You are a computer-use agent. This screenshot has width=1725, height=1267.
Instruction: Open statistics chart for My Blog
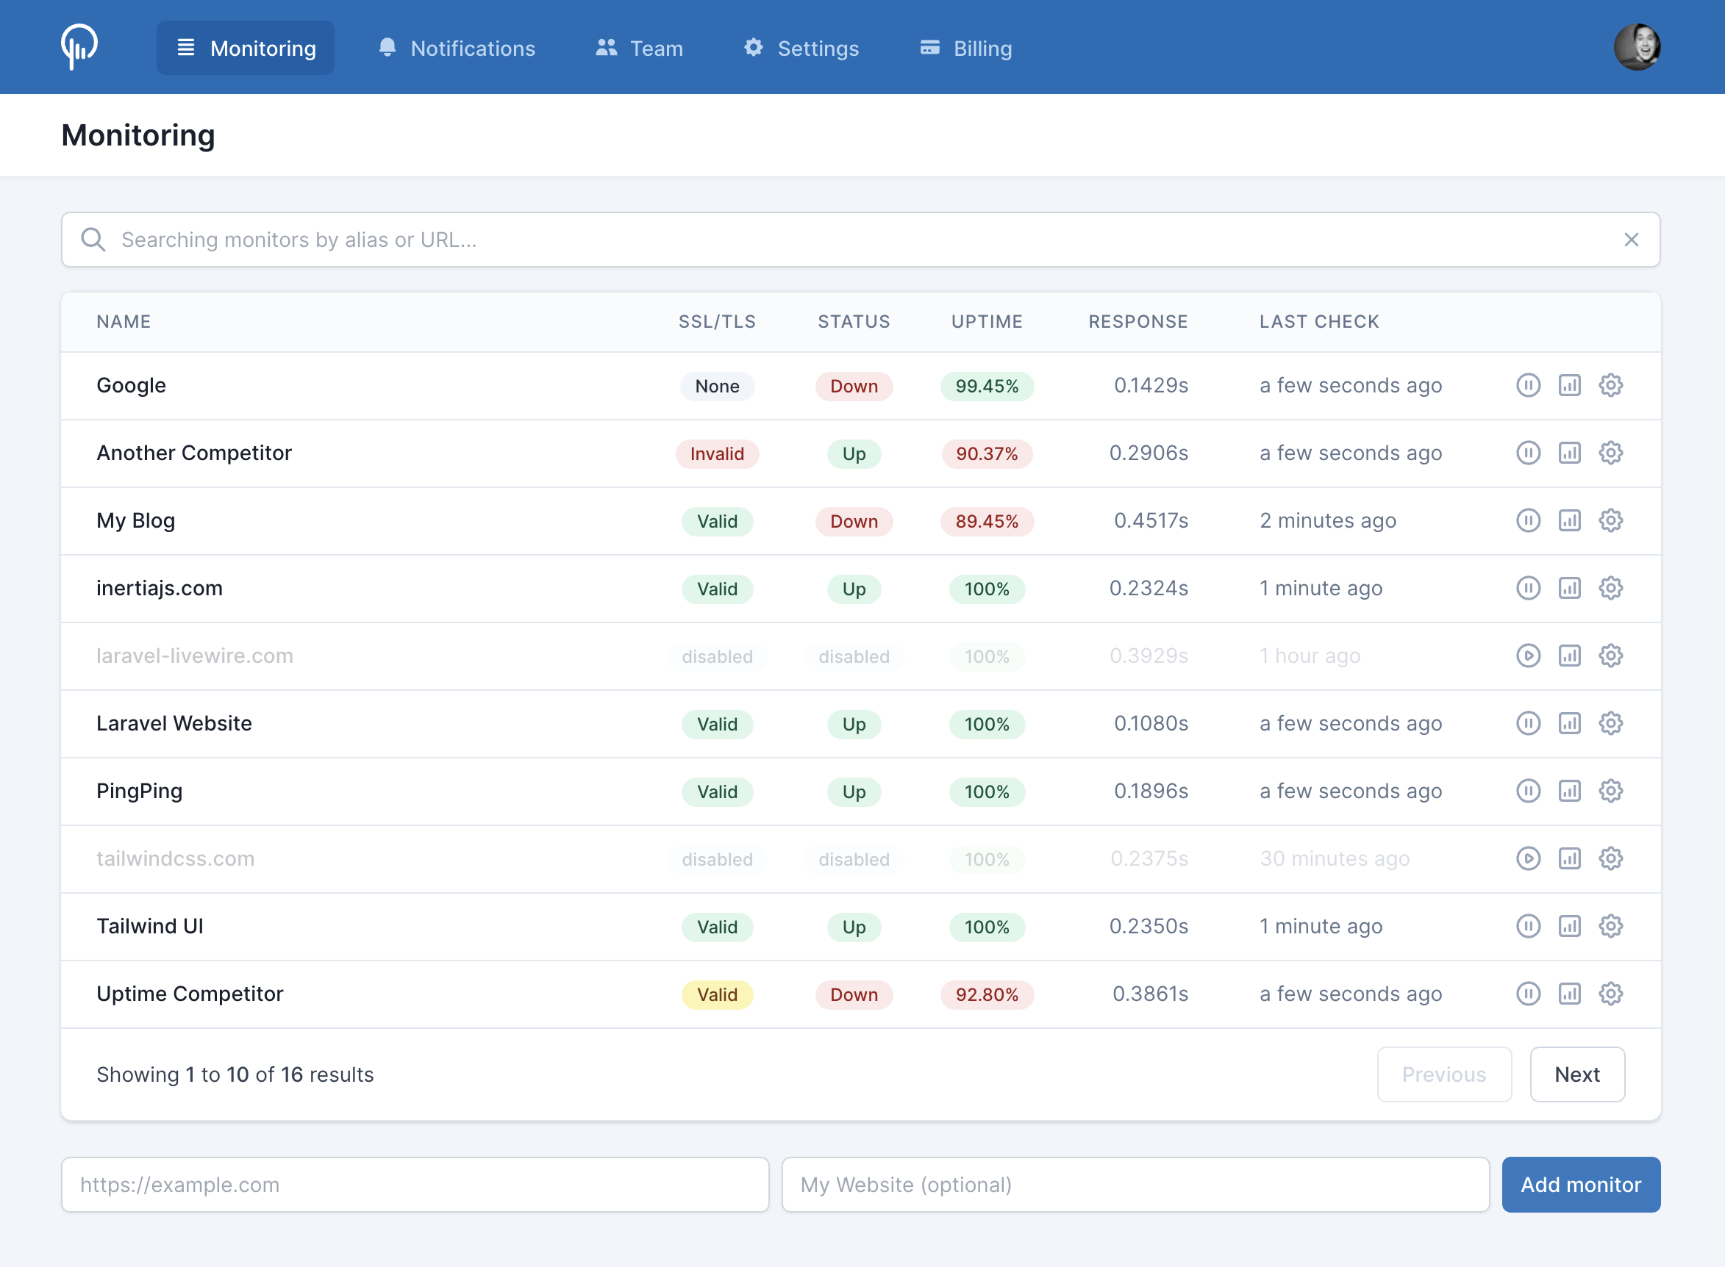pos(1569,520)
